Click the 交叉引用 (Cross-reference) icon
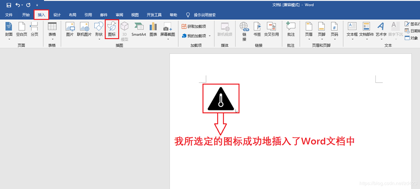This screenshot has width=420, height=189. (x=271, y=29)
